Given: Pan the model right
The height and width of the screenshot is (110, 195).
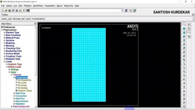Looking at the screenshot, I should pos(184,83).
